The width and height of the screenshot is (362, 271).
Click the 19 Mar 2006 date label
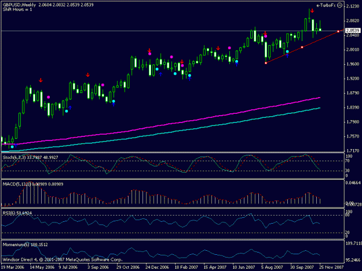(x=13, y=267)
